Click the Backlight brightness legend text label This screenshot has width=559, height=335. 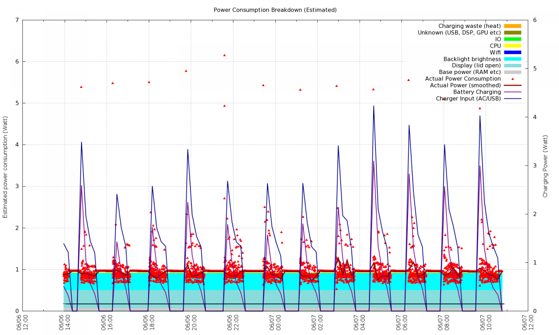click(472, 59)
